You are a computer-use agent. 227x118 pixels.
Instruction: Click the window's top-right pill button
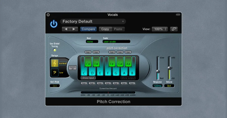(178, 15)
